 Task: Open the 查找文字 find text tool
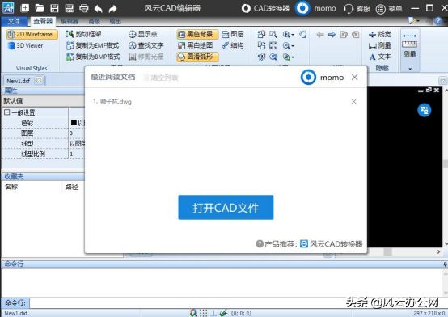(x=146, y=45)
